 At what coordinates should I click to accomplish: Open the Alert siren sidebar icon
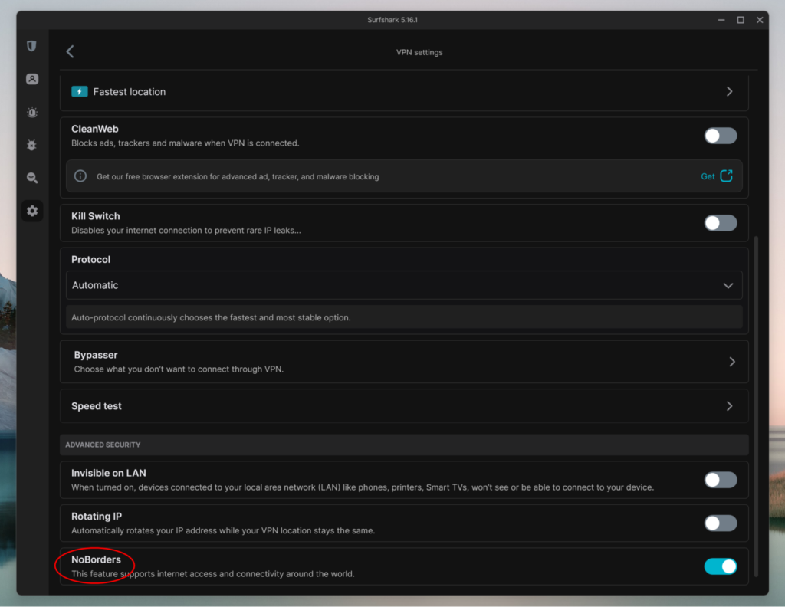32,112
